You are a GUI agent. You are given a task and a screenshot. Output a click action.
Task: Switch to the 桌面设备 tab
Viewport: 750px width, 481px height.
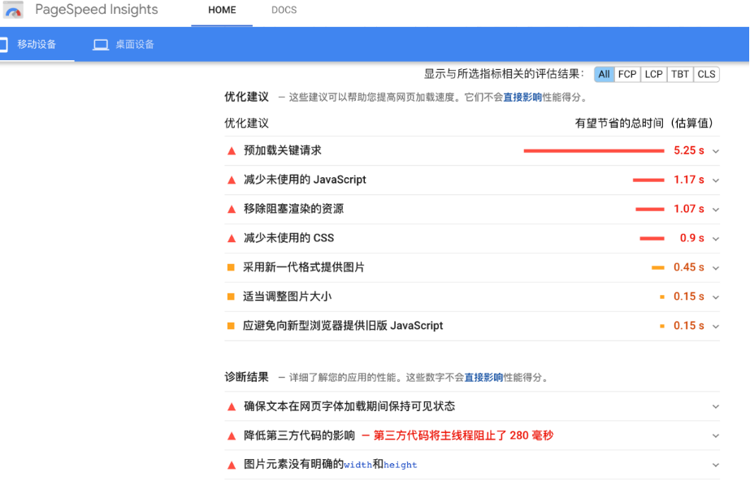[x=134, y=45]
